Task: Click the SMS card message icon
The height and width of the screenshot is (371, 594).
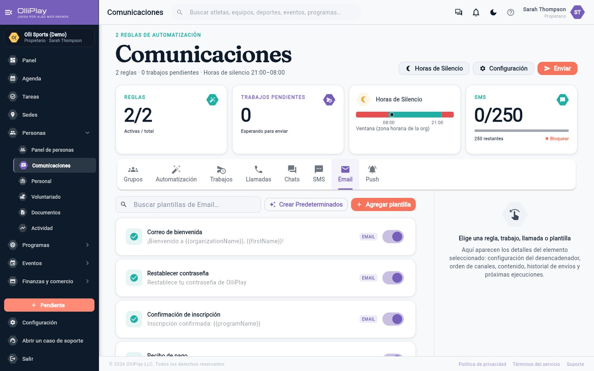Action: (x=563, y=100)
